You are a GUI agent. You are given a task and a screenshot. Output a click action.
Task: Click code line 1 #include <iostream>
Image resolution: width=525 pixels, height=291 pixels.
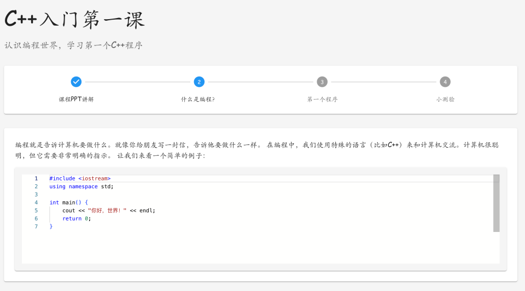point(80,178)
